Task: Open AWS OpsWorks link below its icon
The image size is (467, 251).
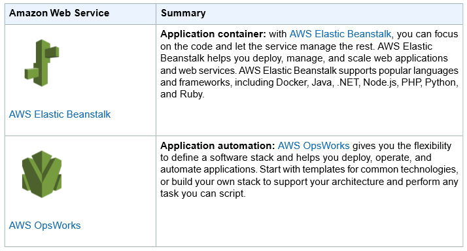Action: 44,226
